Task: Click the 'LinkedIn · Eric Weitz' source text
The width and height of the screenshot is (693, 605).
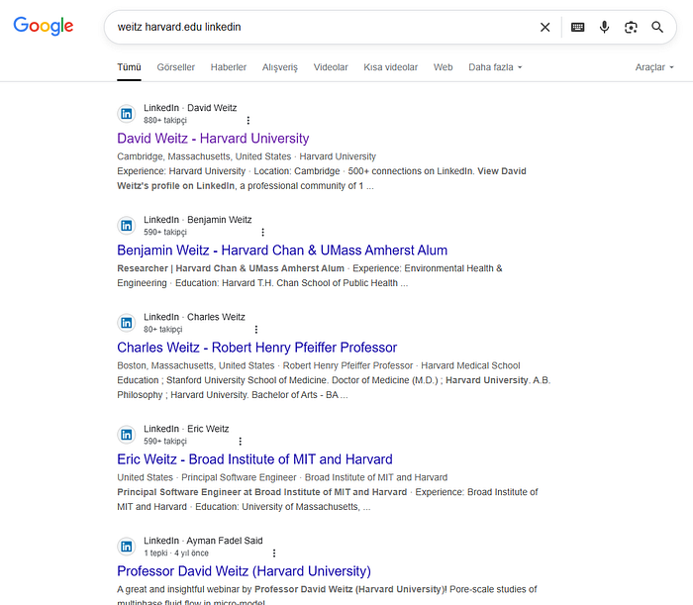Action: (186, 429)
